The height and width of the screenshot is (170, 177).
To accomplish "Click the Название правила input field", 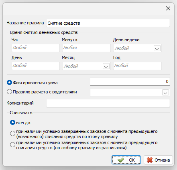I will (x=108, y=23).
